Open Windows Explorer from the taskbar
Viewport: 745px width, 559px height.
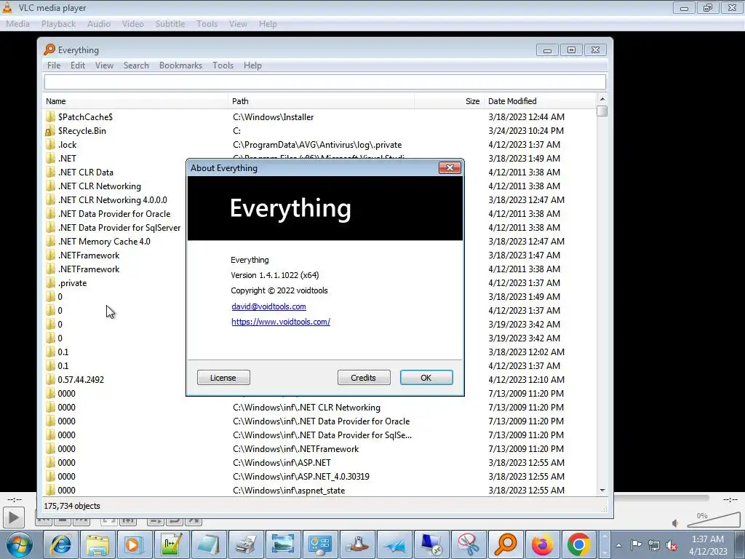97,544
